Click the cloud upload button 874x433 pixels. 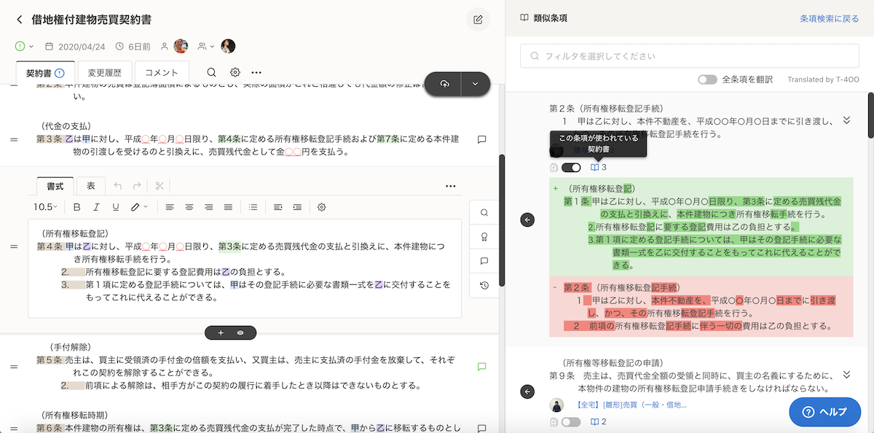[445, 84]
